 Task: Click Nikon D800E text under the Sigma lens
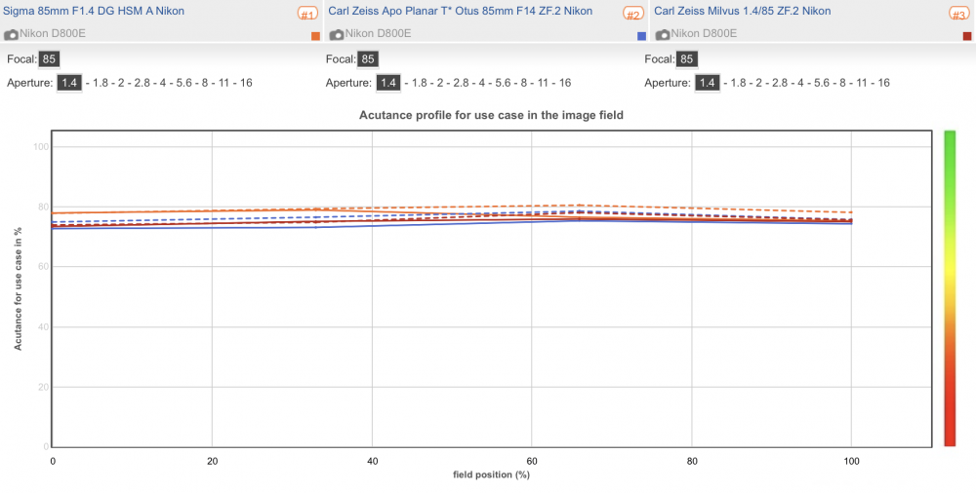click(53, 33)
